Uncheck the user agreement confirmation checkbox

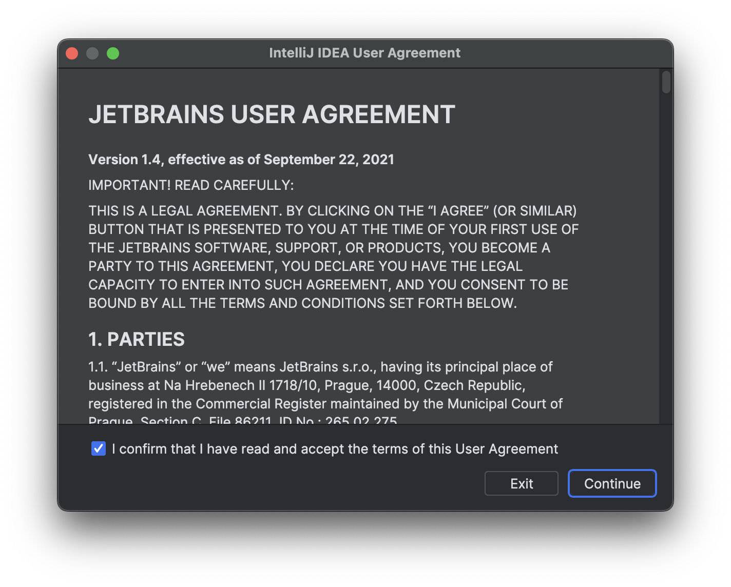pyautogui.click(x=99, y=448)
